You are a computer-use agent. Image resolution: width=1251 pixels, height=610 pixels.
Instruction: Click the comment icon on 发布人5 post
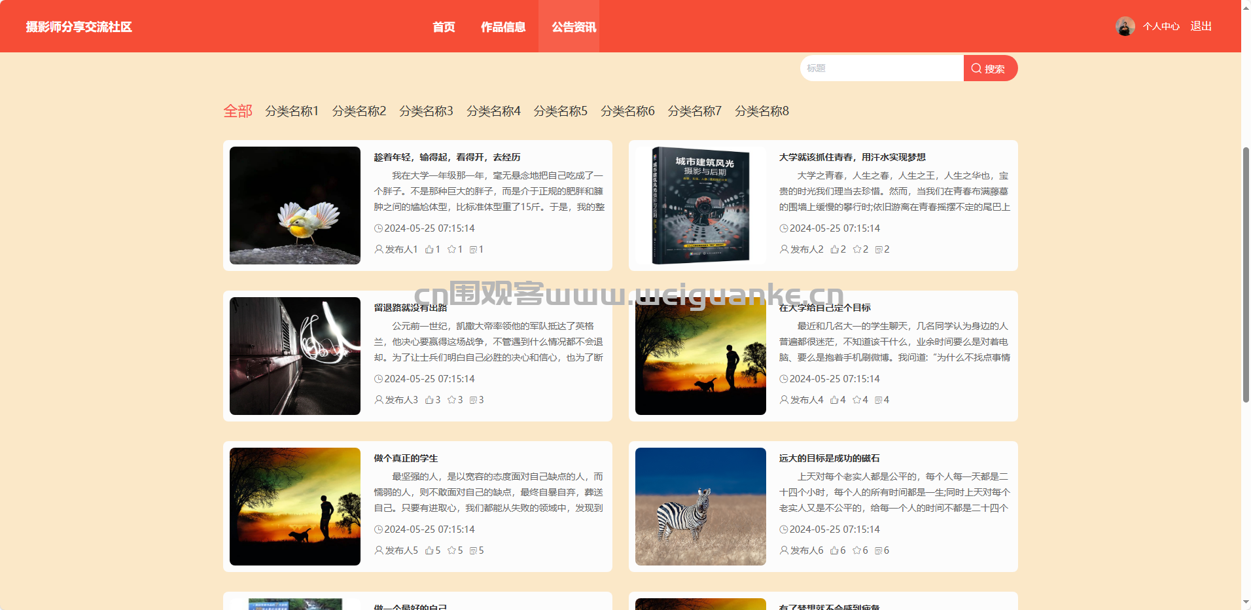coord(473,550)
